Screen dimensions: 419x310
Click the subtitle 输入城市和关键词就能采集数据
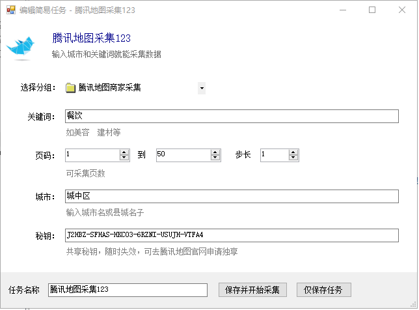[106, 54]
